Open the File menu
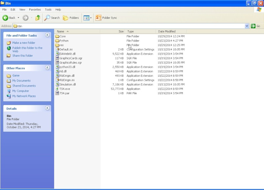Image resolution: width=264 pixels, height=190 pixels. pos(4,10)
